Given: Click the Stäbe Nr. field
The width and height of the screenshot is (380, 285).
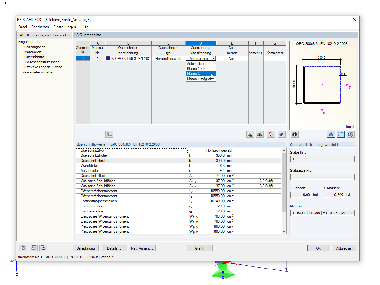Looking at the screenshot, I should click(322, 159).
